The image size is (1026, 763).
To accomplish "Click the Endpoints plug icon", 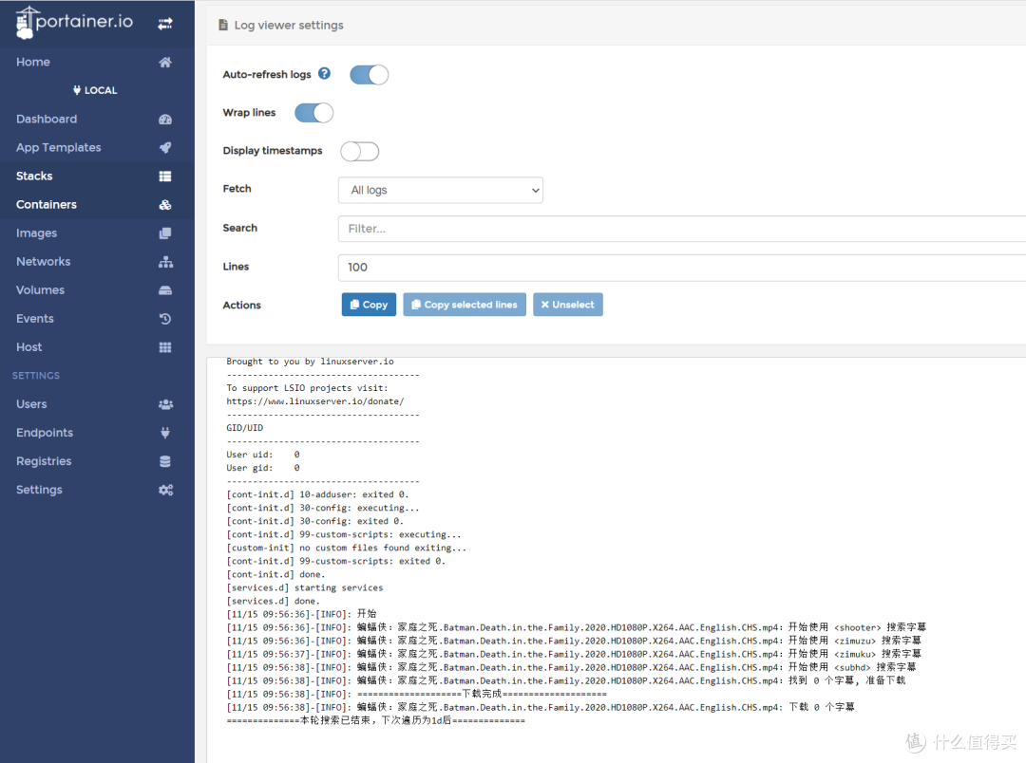I will pyautogui.click(x=165, y=433).
